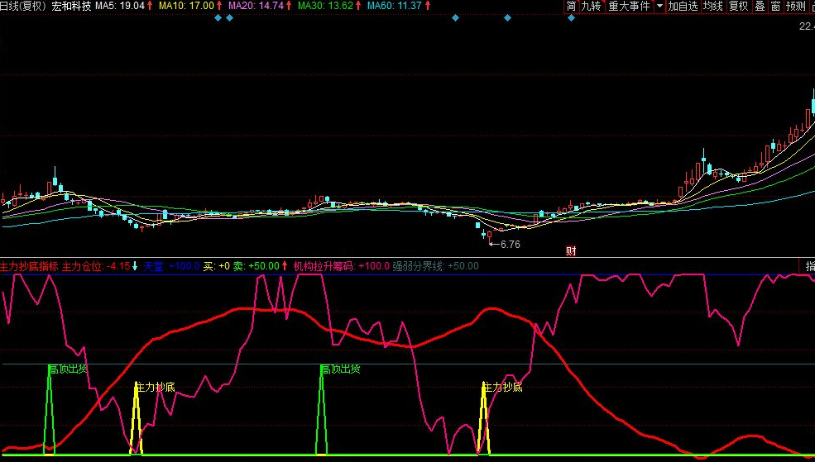This screenshot has width=815, height=462.
Task: Click the 强弱分界线: +50.00 readout
Action: tap(435, 266)
